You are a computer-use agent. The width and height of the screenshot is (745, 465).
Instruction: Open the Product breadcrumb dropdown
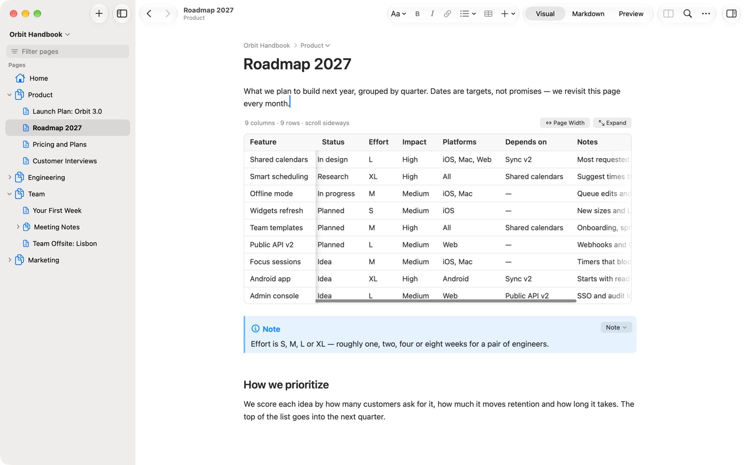pyautogui.click(x=315, y=45)
